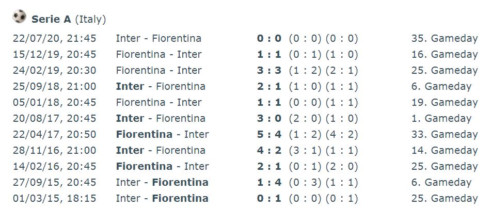Click the 33. Gameday label
Image resolution: width=491 pixels, height=208 pixels.
(445, 134)
